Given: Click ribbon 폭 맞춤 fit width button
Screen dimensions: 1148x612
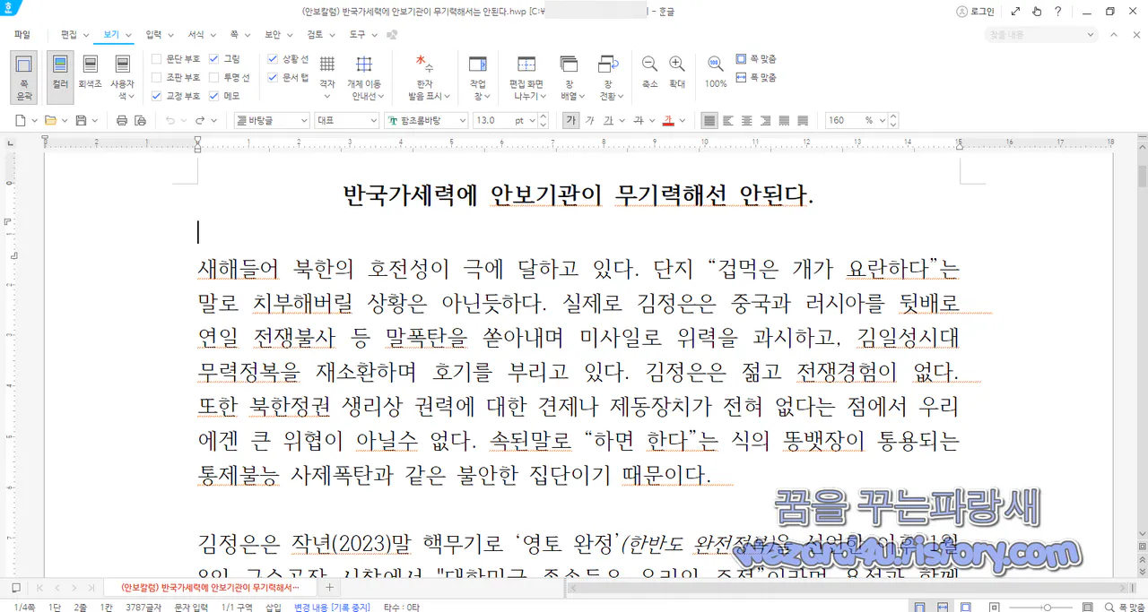Looking at the screenshot, I should tap(756, 77).
